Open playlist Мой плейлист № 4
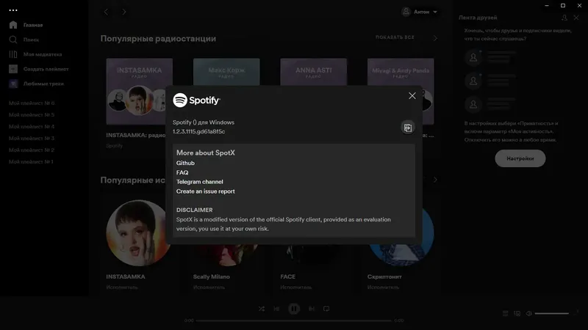The height and width of the screenshot is (330, 588). [32, 126]
